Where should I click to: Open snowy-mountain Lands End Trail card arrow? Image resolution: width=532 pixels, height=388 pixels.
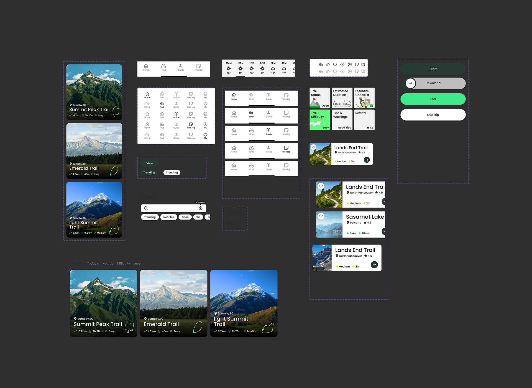point(374,265)
